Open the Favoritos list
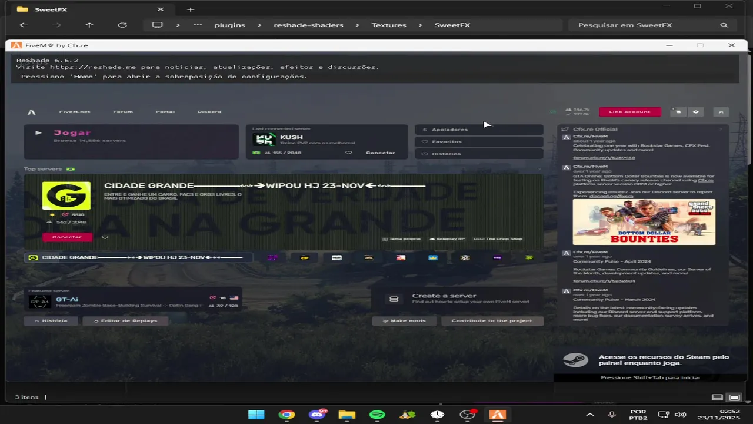Screen dimensions: 753x424 tap(479, 142)
